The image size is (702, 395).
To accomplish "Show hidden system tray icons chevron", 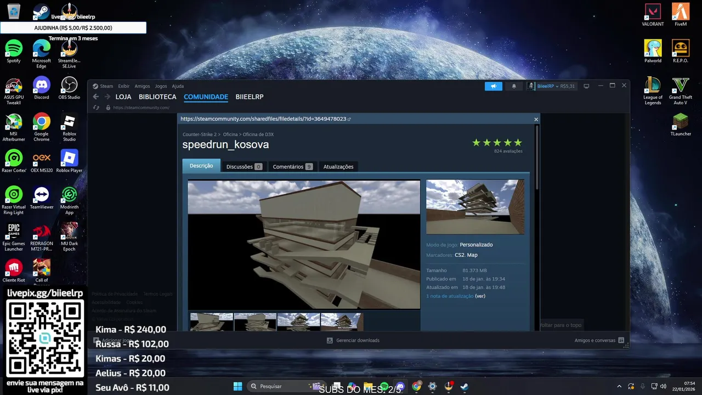I will coord(619,386).
